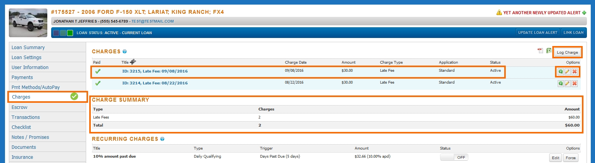Viewport: 595px width, 163px height.
Task: Open Documents in sidebar
Action: pyautogui.click(x=47, y=147)
